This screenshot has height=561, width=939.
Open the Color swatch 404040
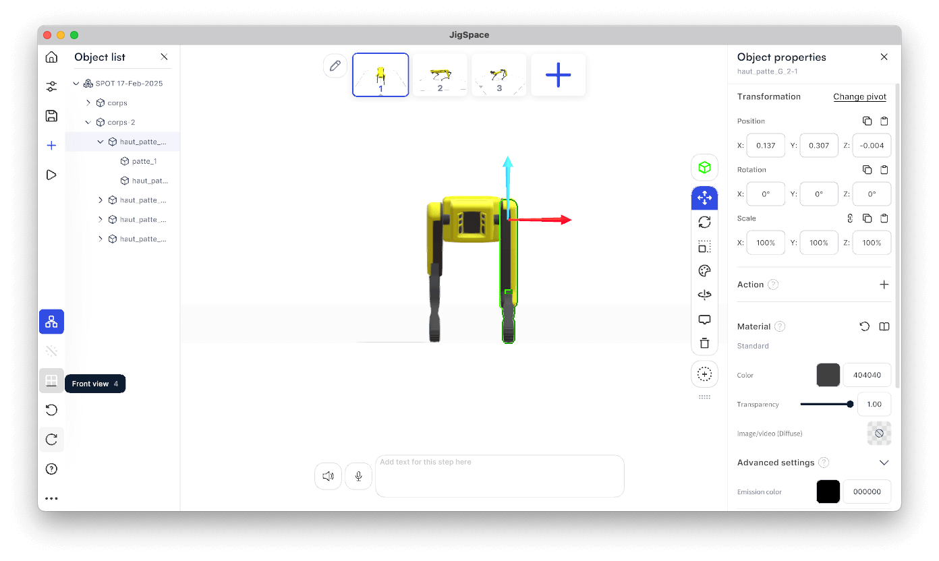pos(828,375)
